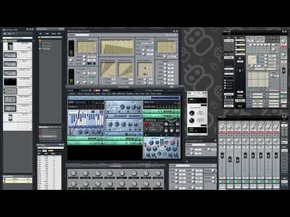This screenshot has width=290, height=217.
Task: Click red strip on fifth mixer channel
Action: coord(253,132)
